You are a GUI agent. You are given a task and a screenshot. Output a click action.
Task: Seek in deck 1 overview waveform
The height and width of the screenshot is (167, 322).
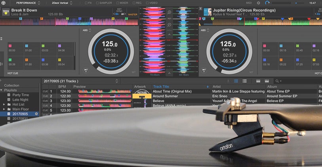(x=69, y=21)
